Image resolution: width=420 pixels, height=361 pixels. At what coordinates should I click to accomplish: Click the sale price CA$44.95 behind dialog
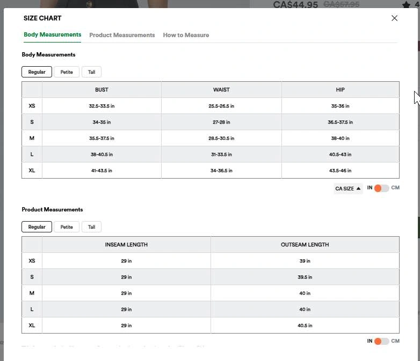[295, 4]
